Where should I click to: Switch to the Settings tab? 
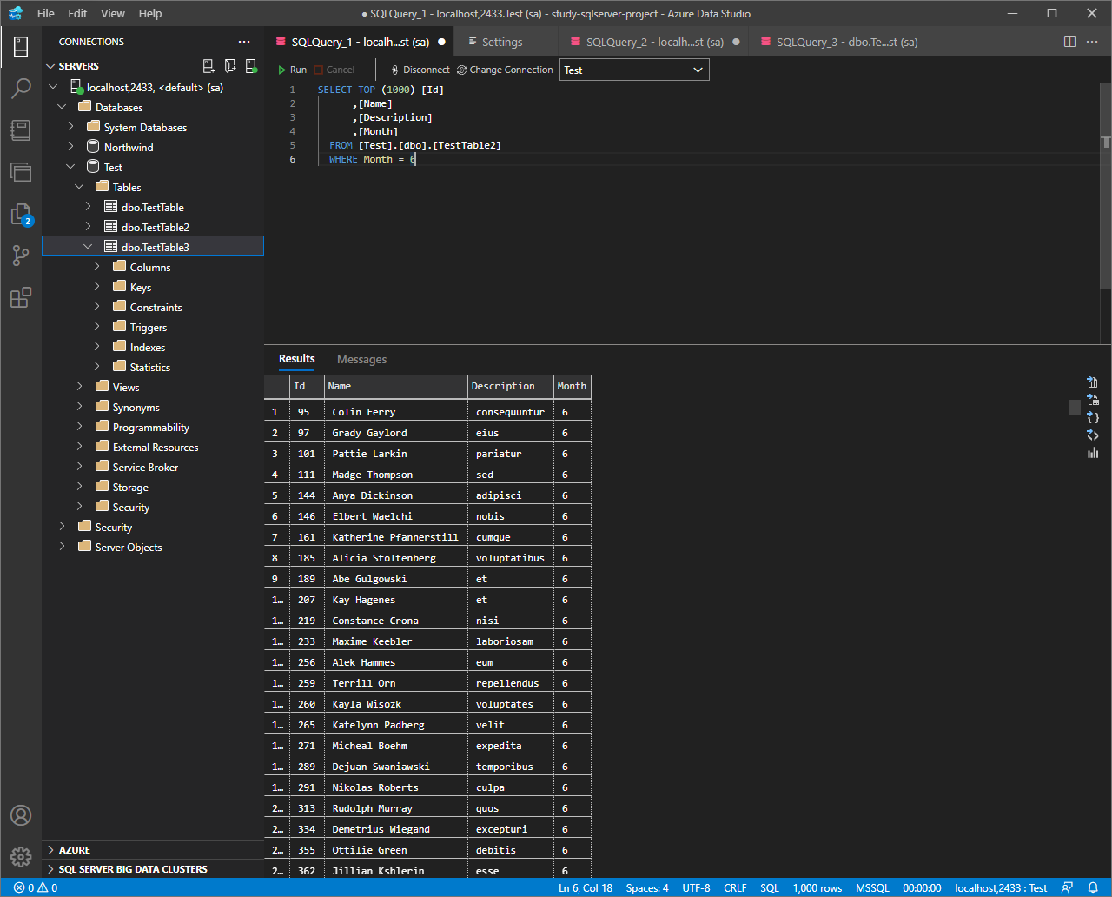coord(502,42)
